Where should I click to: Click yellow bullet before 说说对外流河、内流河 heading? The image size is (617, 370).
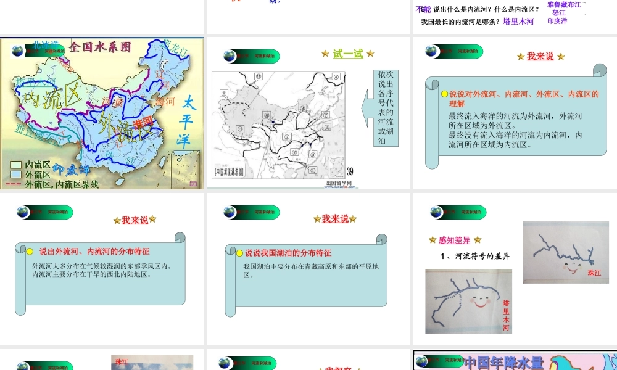click(x=445, y=94)
